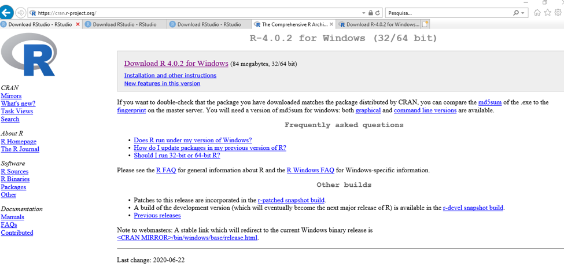The width and height of the screenshot is (564, 277).
Task: Open the R FAQ link
Action: 166,170
